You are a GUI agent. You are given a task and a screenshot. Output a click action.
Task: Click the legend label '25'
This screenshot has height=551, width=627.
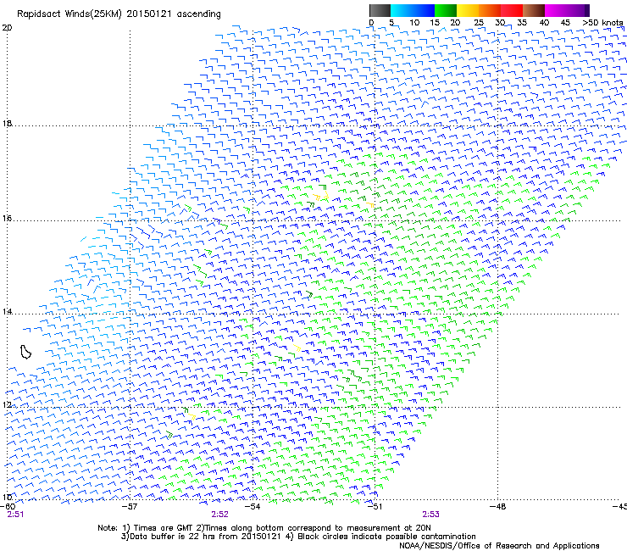(x=479, y=23)
